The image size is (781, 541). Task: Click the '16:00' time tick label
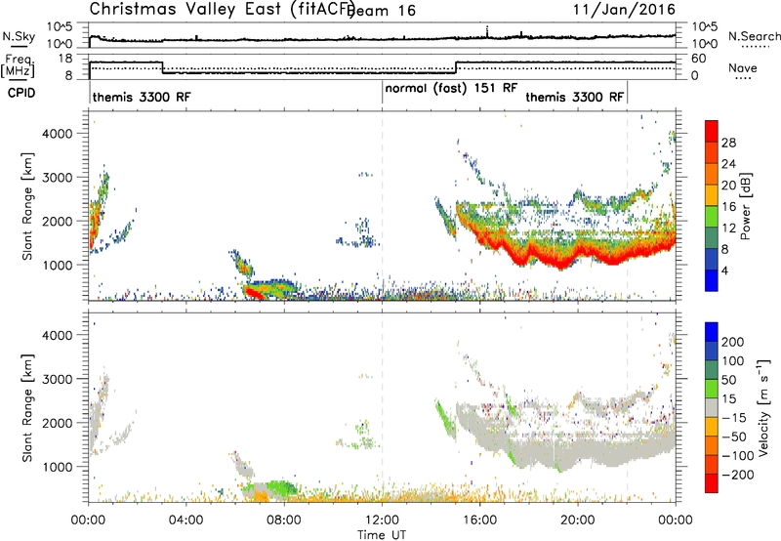pos(479,520)
